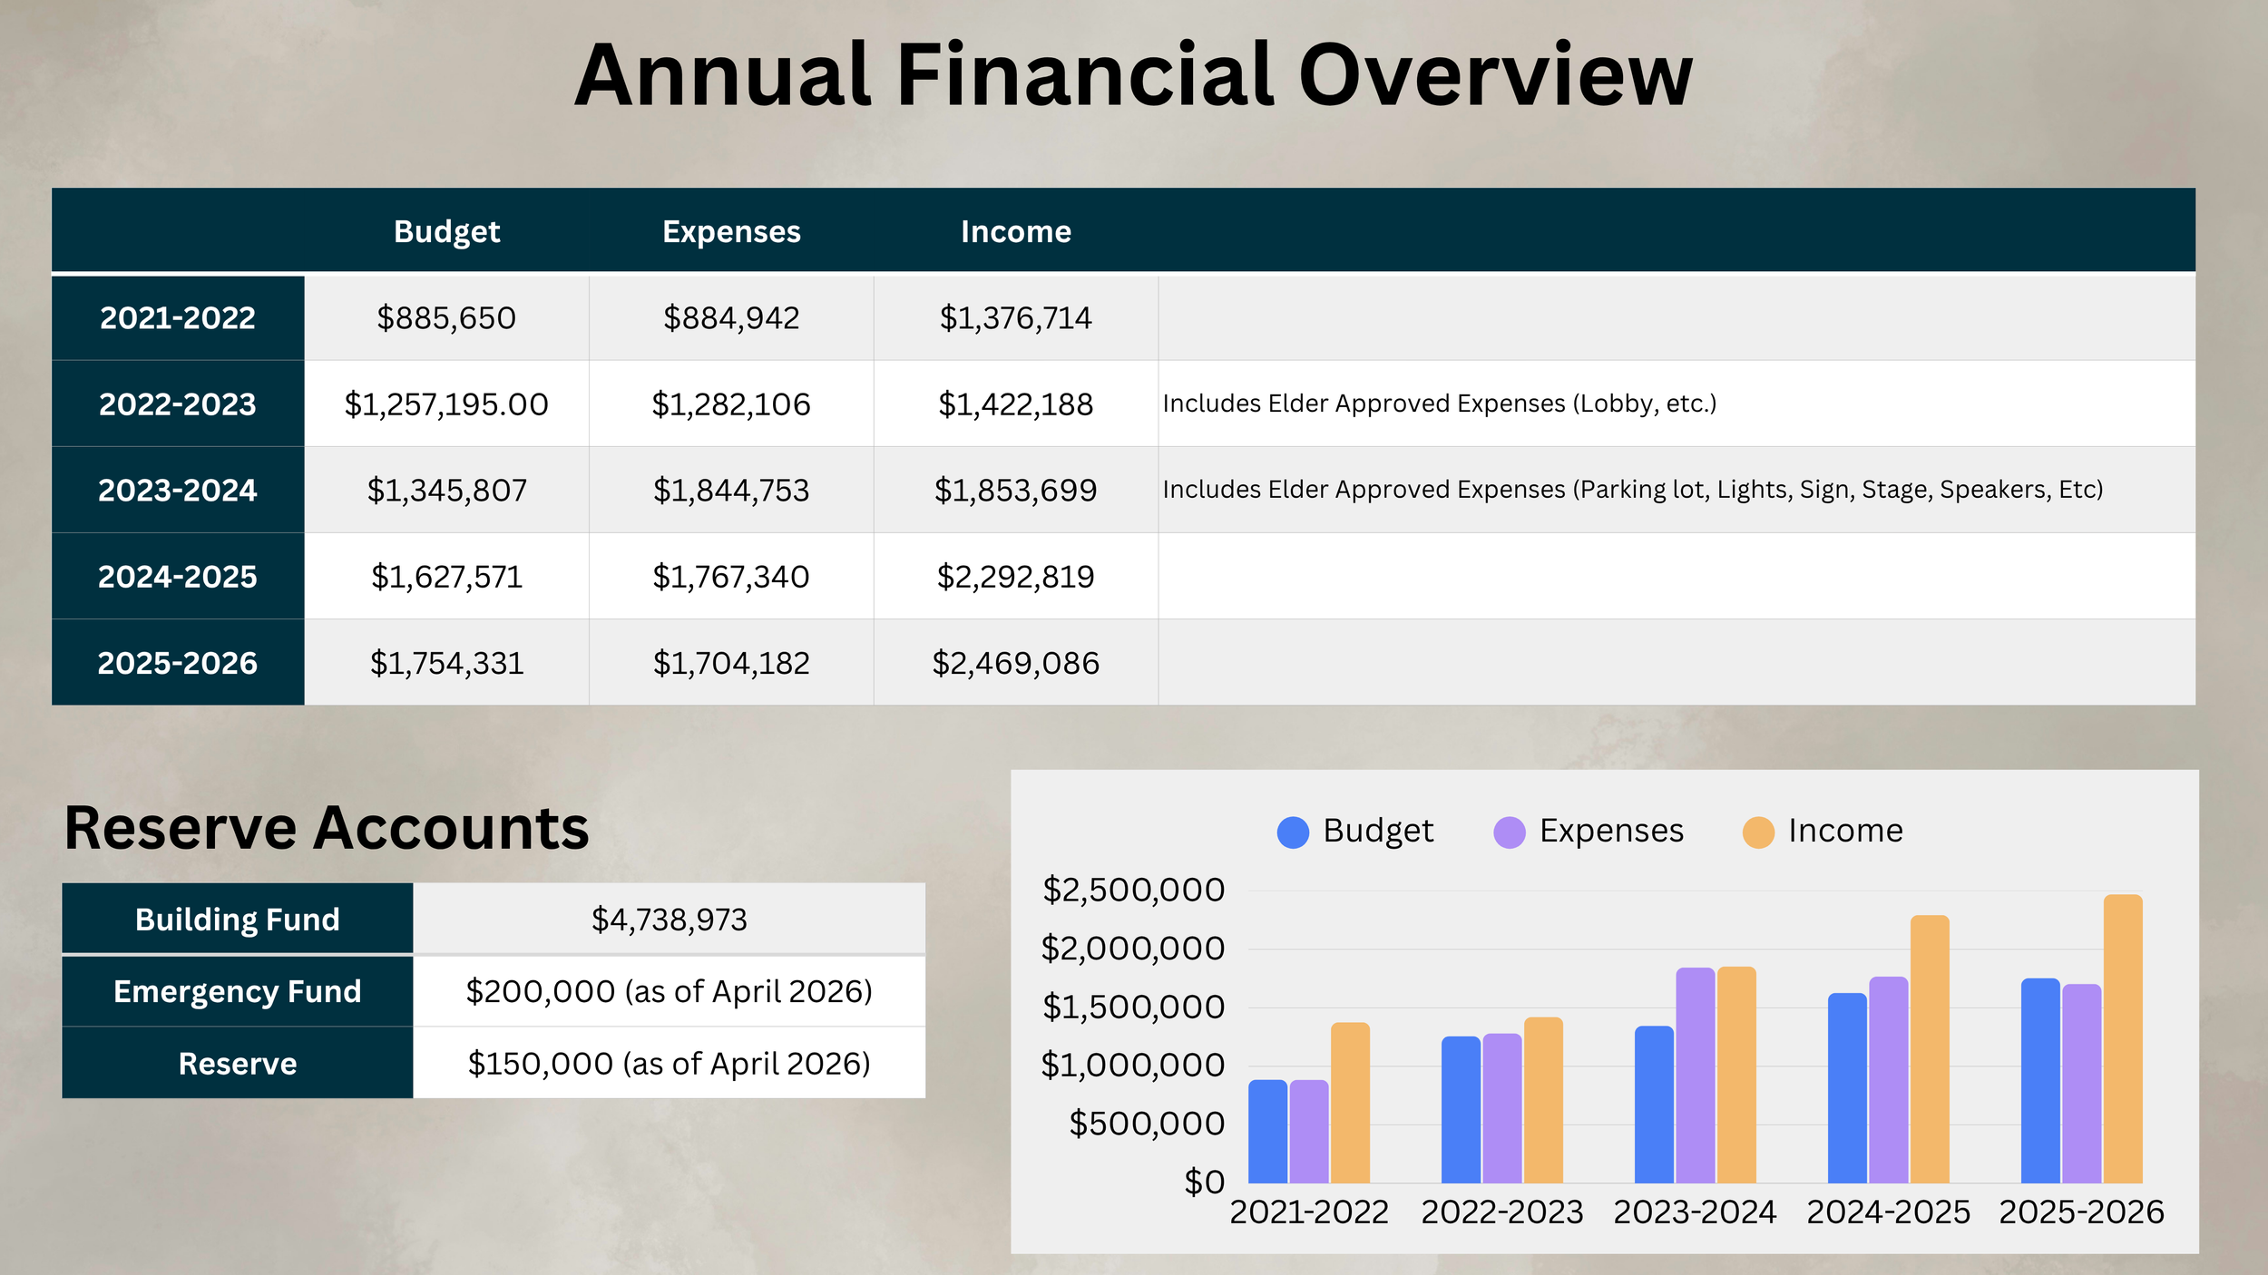Click the $1,704,182 expenses cell
2268x1275 pixels.
tap(731, 664)
